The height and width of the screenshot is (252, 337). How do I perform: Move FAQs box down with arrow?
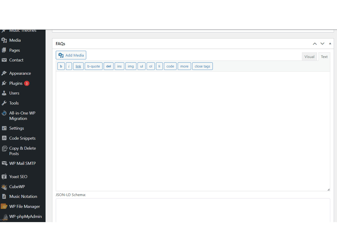(323, 44)
